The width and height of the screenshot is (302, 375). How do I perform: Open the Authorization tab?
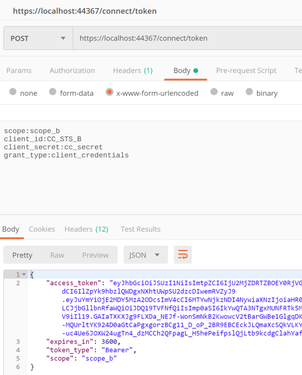click(72, 70)
